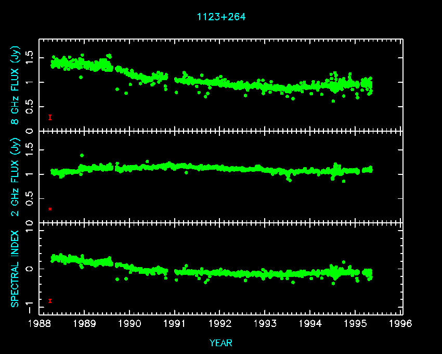Click the 2 GHz outlier point near 1989
Screen dimensions: 442x354
pyautogui.click(x=82, y=155)
